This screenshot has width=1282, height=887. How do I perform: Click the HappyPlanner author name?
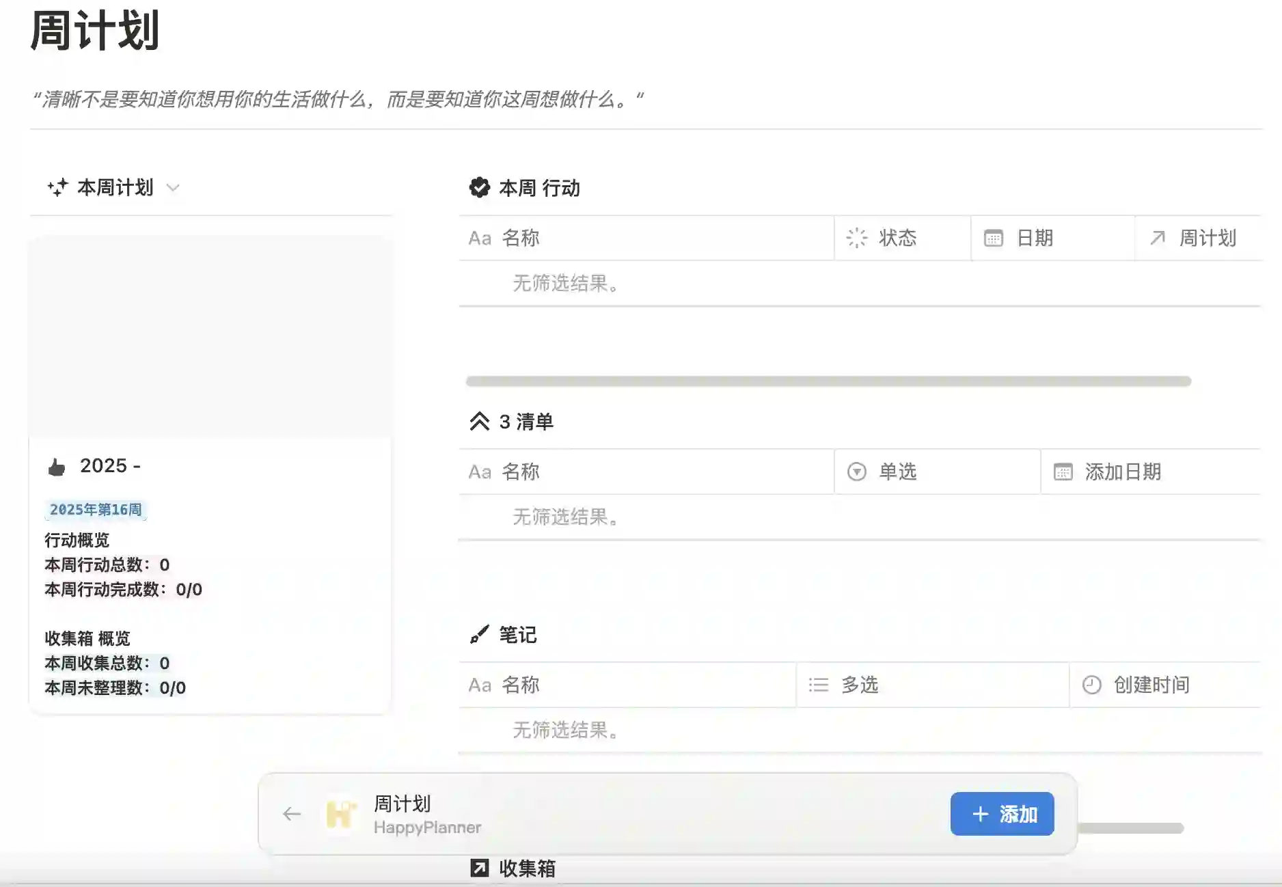click(427, 828)
